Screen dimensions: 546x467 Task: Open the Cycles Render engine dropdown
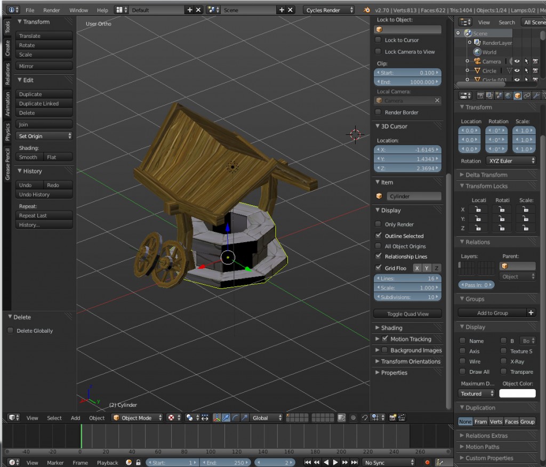pos(326,9)
